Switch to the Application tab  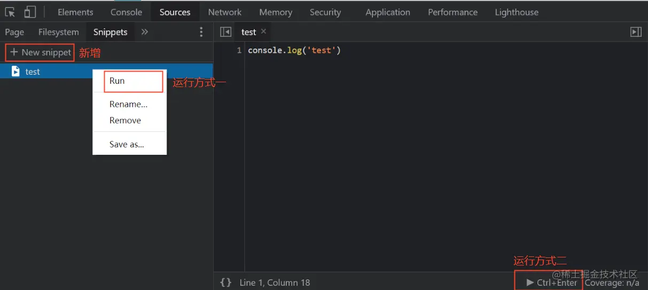click(388, 12)
